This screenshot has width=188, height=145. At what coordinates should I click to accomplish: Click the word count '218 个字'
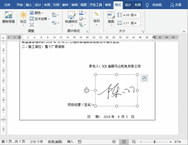point(36,142)
